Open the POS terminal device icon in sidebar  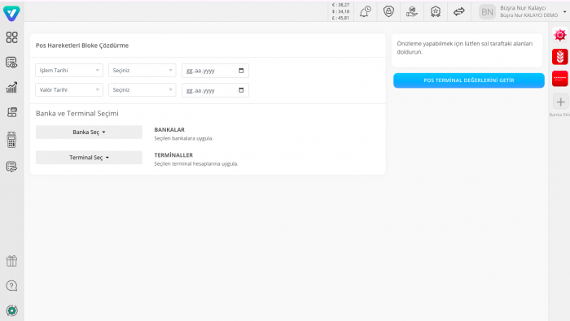(11, 140)
